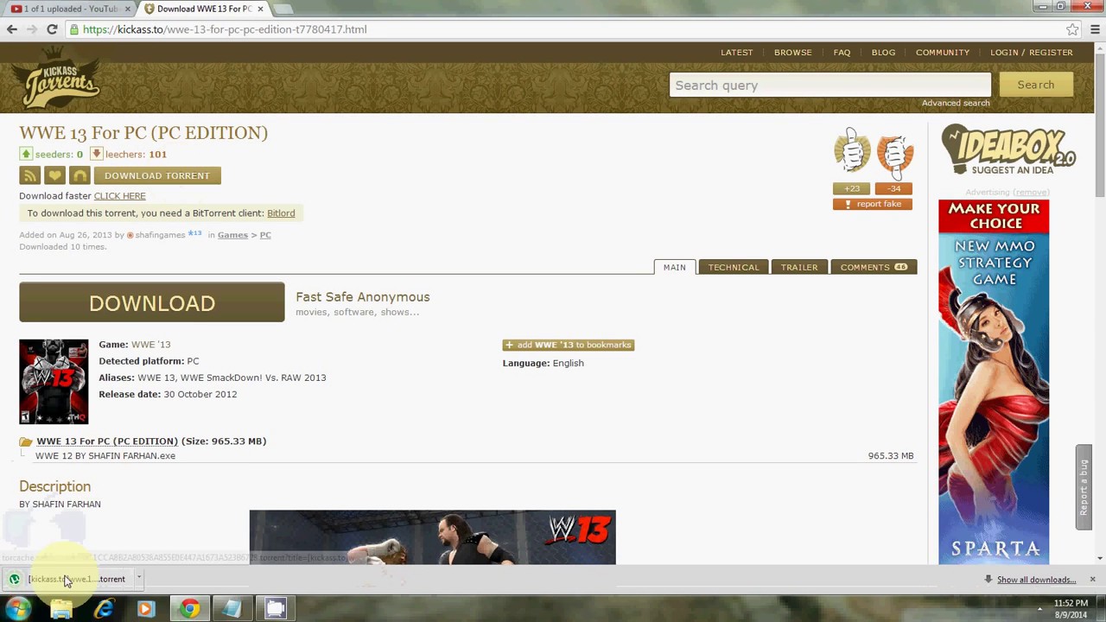The height and width of the screenshot is (622, 1106).
Task: Open the Games category link
Action: point(232,235)
